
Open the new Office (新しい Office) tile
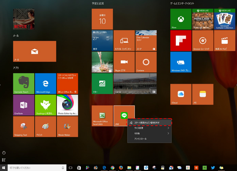[x=67, y=84]
